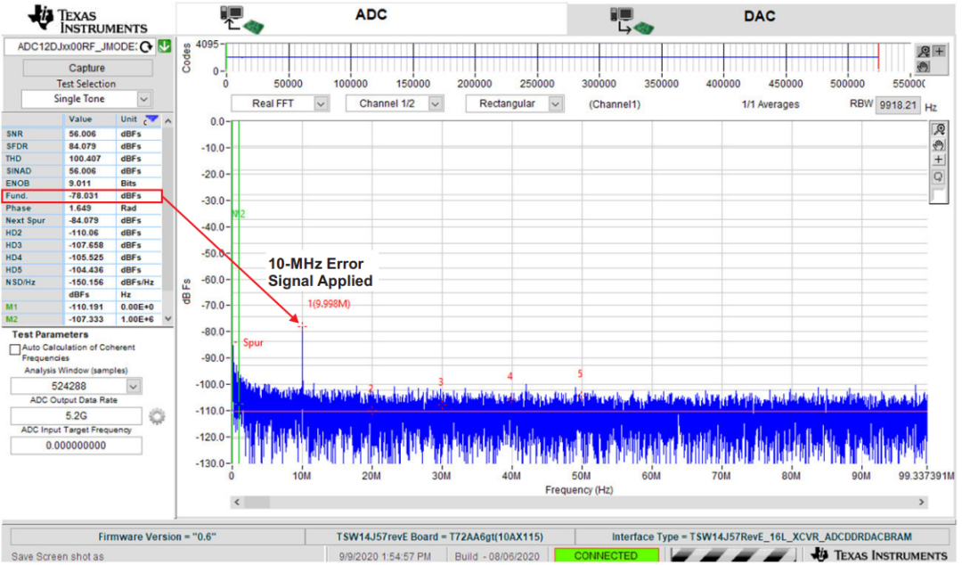962x565 pixels.
Task: Click the annotation bubble tool in the FFT plot palette
Action: [939, 176]
